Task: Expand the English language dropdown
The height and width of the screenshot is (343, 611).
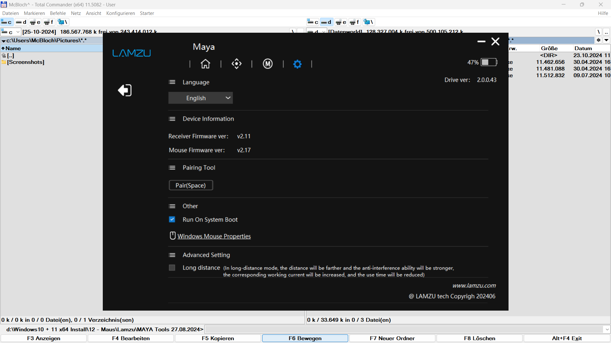Action: click(200, 98)
